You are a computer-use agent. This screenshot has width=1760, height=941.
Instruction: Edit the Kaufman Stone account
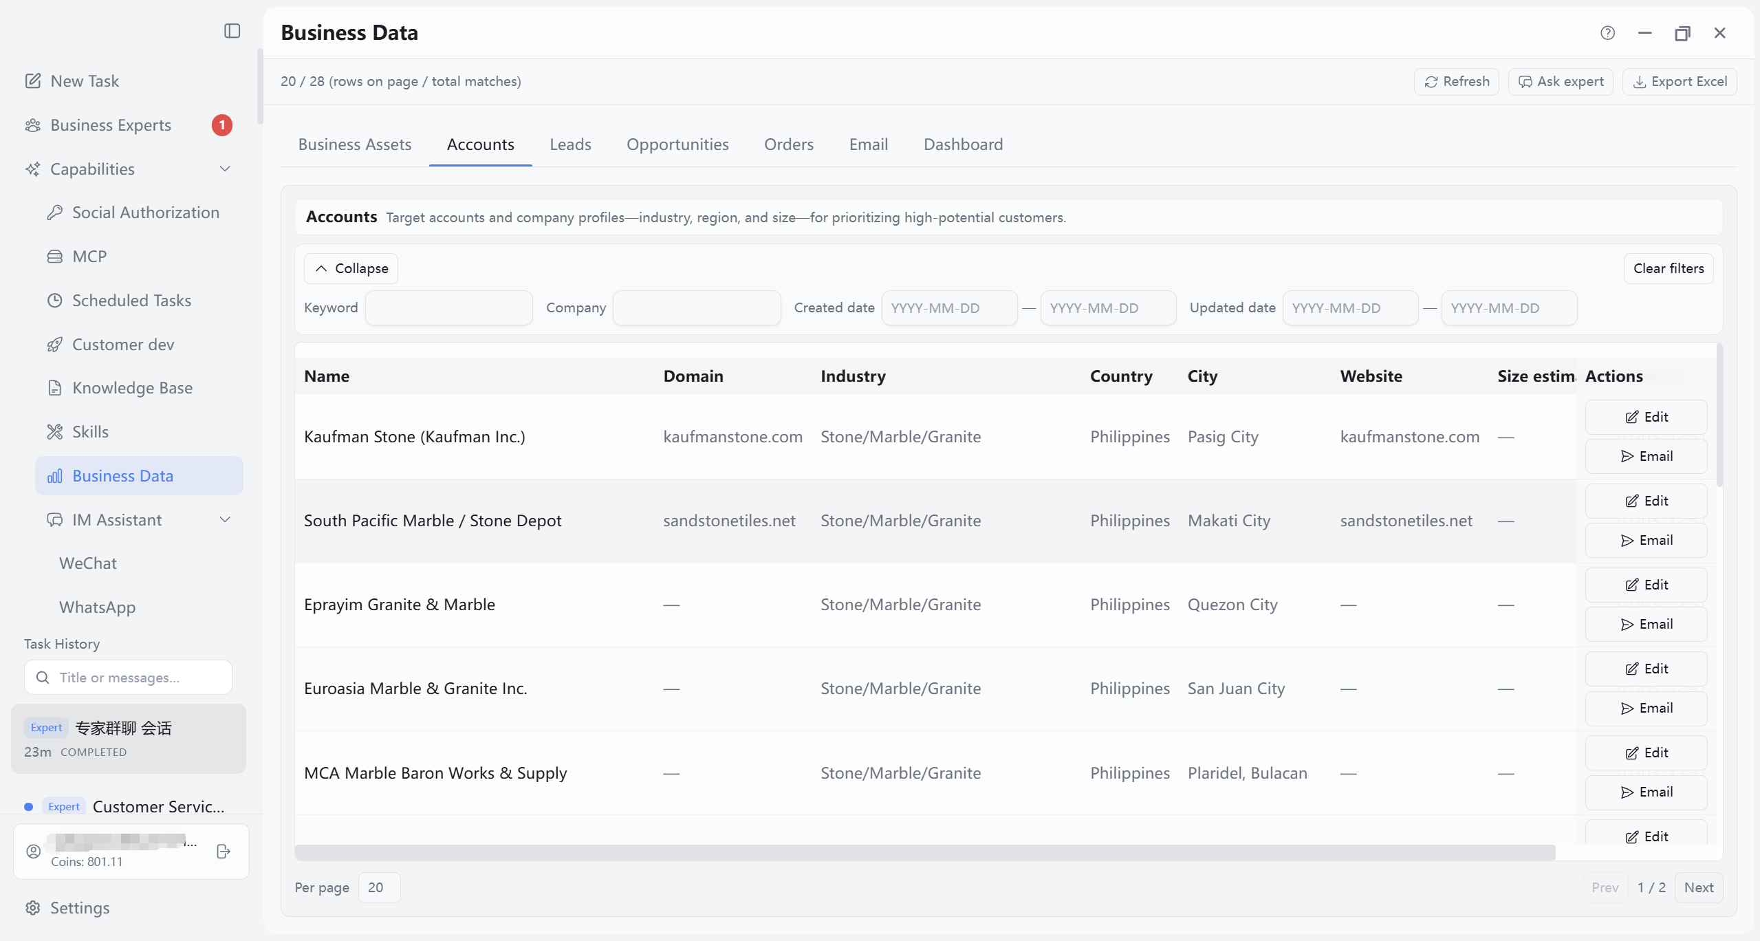(x=1646, y=417)
